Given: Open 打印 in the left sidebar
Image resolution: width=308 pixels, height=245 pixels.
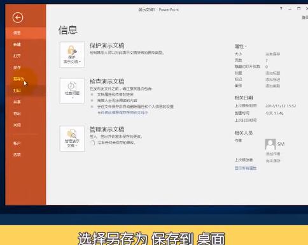Looking at the screenshot, I should tap(25, 91).
